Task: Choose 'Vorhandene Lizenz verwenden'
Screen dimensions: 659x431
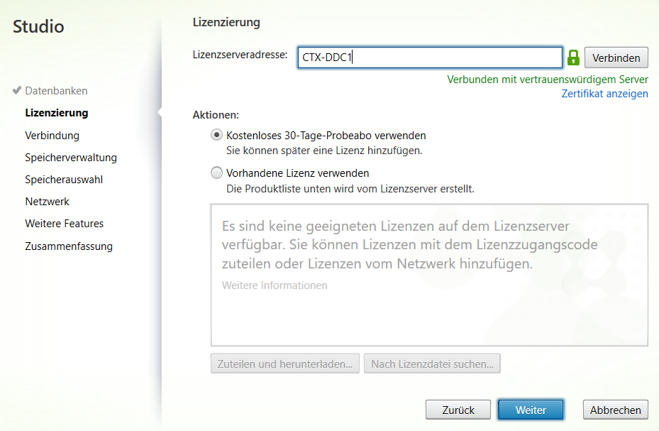Action: [x=215, y=173]
